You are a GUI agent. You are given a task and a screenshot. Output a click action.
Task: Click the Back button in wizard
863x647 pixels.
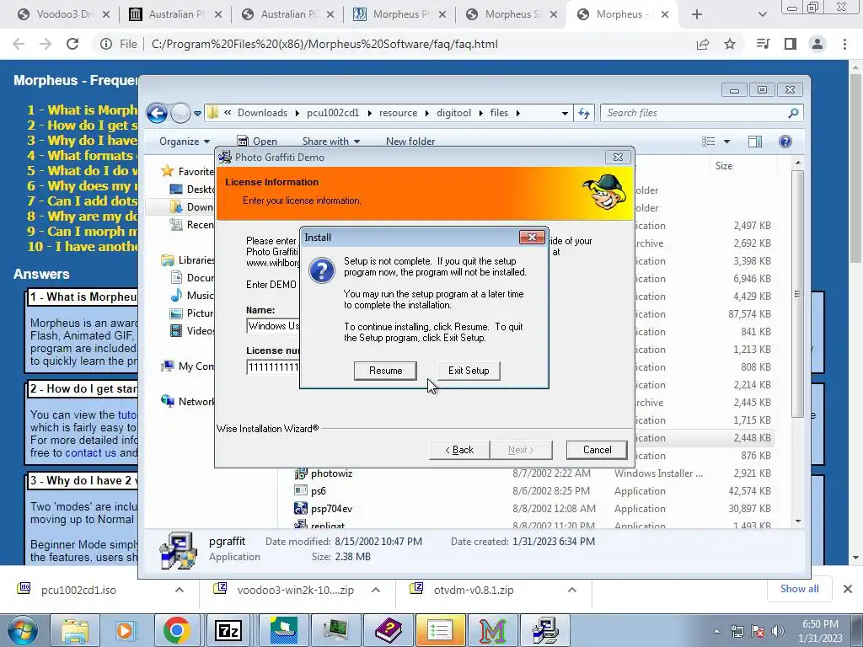[x=459, y=450]
